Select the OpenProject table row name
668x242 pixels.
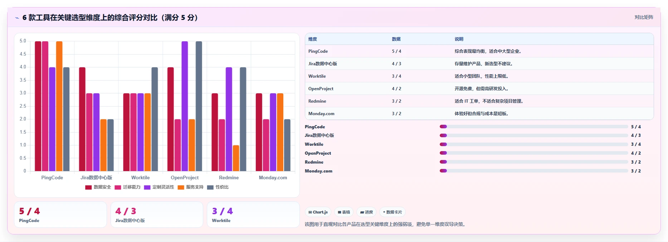tap(321, 89)
